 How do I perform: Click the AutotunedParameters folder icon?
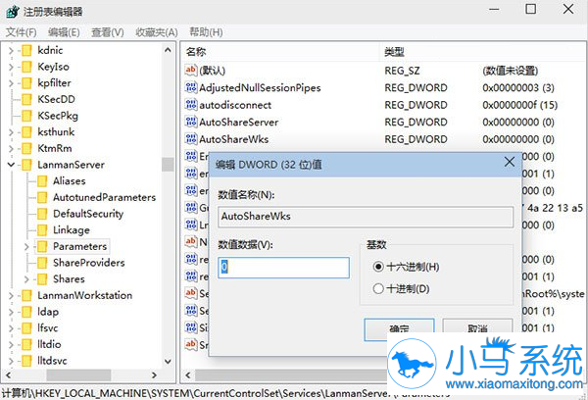42,197
